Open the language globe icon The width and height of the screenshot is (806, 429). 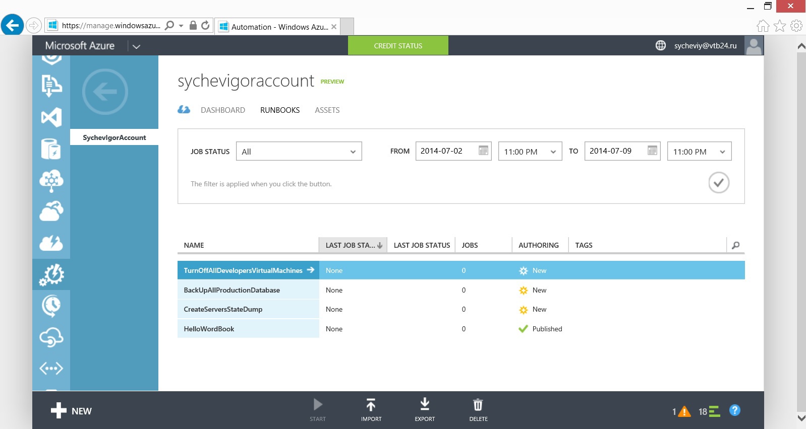661,45
